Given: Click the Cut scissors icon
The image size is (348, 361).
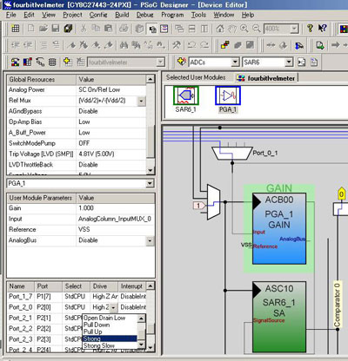Looking at the screenshot, I should click(84, 29).
